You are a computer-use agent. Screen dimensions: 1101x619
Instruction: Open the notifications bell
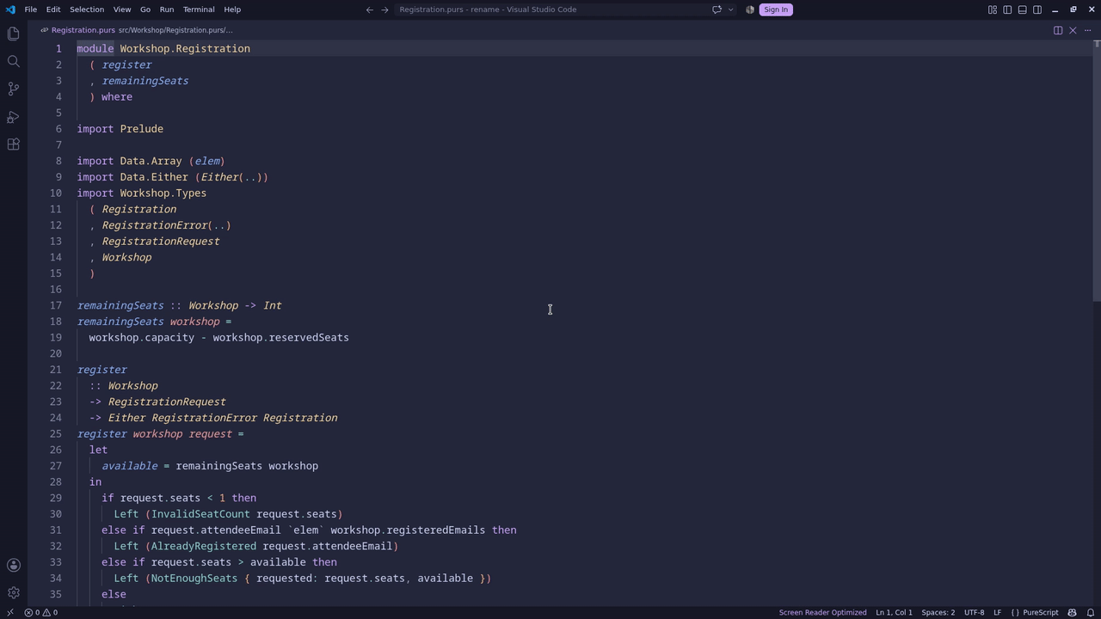[1091, 612]
